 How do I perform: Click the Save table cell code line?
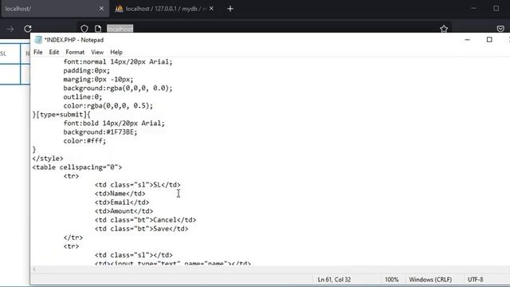(x=142, y=229)
